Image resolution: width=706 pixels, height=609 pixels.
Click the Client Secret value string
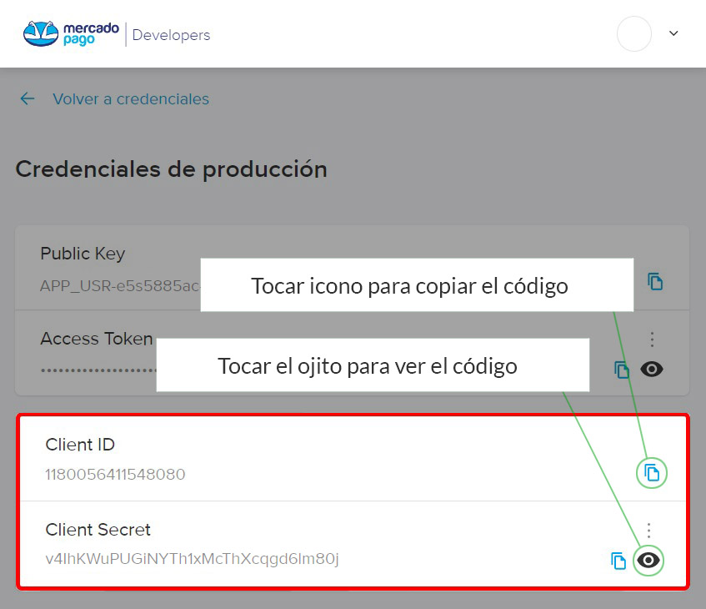[x=192, y=558]
